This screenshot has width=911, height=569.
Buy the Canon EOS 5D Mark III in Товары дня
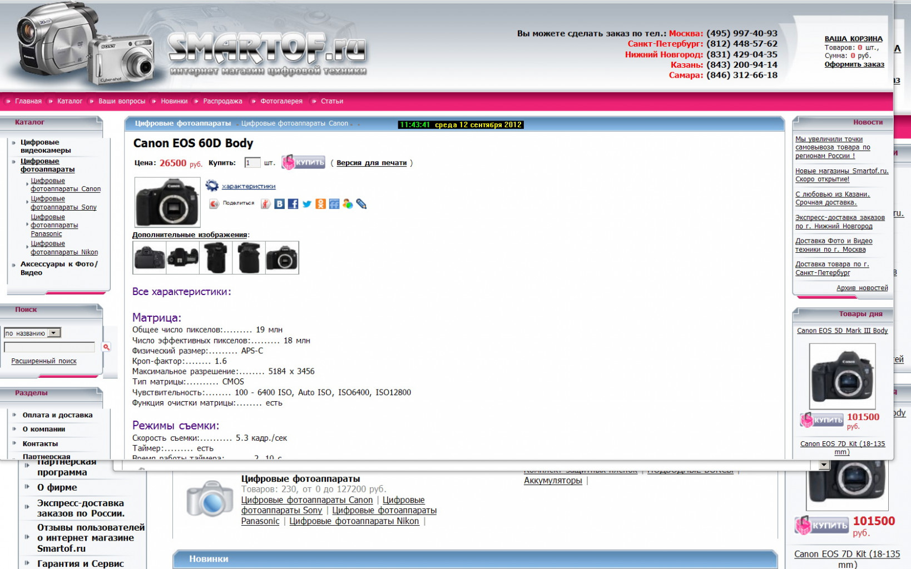coord(821,420)
